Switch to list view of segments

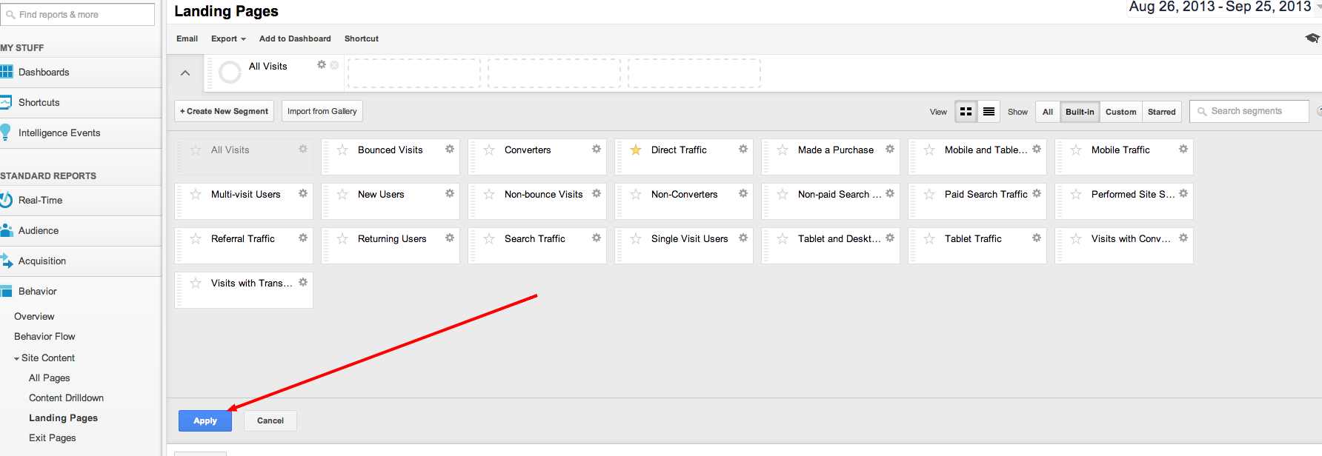(989, 112)
